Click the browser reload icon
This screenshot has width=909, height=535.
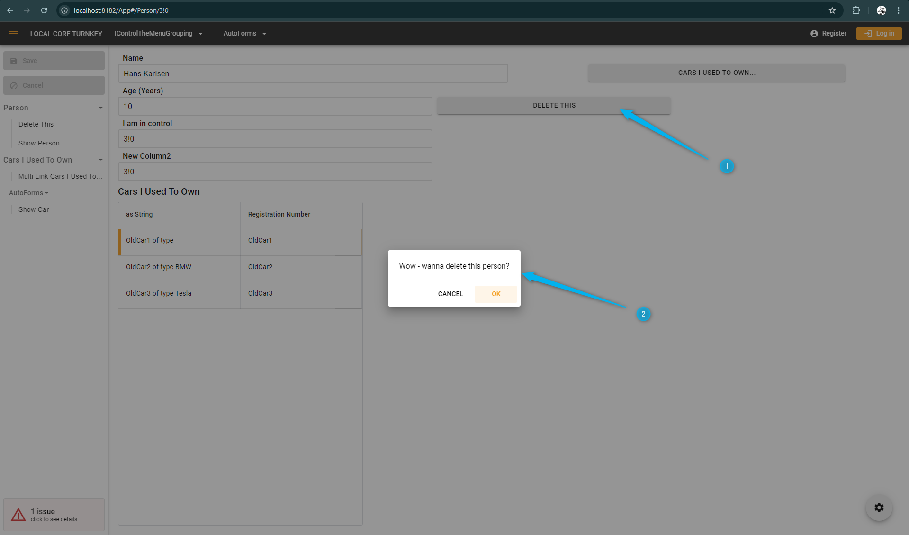tap(44, 10)
